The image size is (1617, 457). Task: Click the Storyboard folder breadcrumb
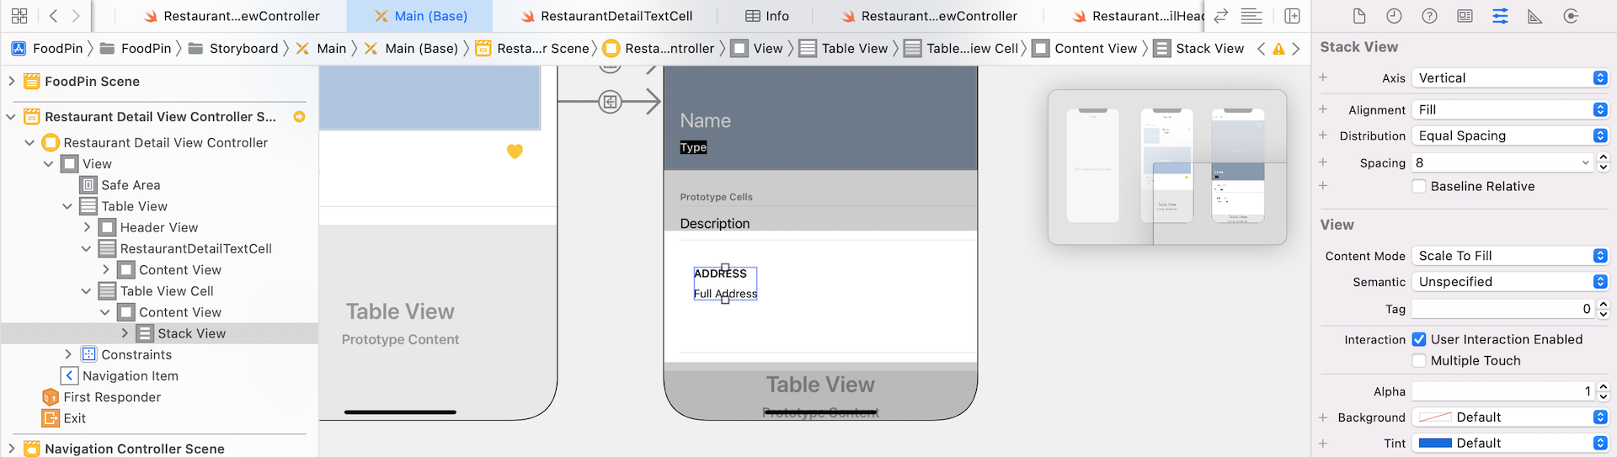233,49
